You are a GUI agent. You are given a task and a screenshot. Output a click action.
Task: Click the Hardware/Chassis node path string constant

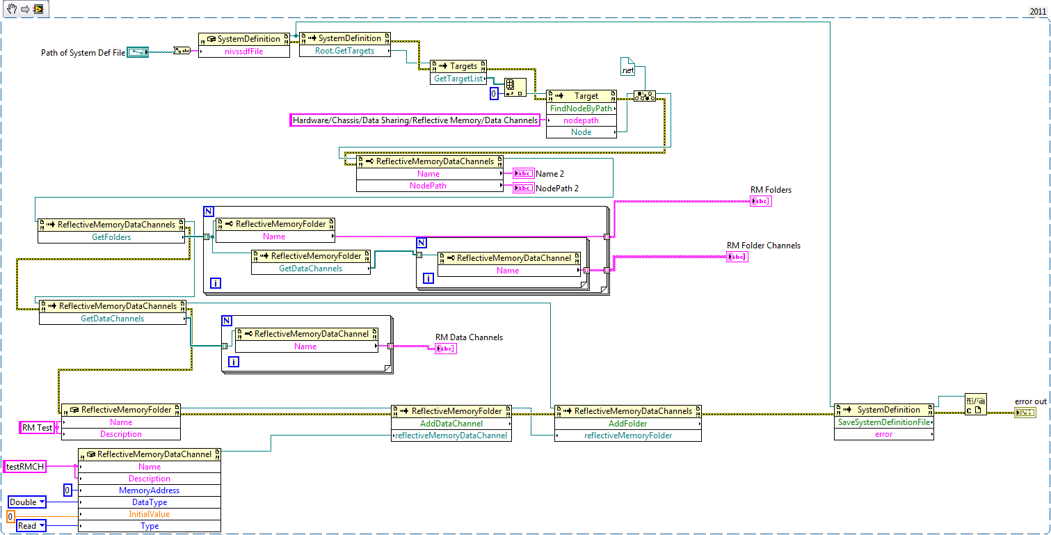coord(415,120)
